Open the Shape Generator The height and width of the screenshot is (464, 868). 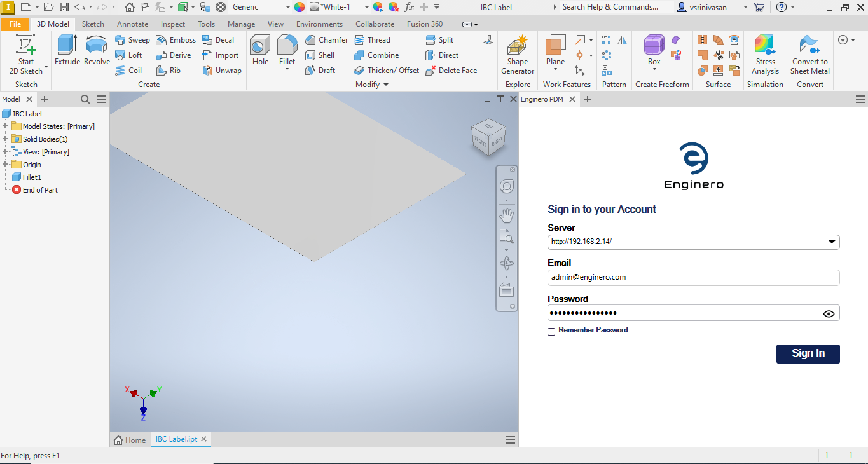pyautogui.click(x=518, y=55)
